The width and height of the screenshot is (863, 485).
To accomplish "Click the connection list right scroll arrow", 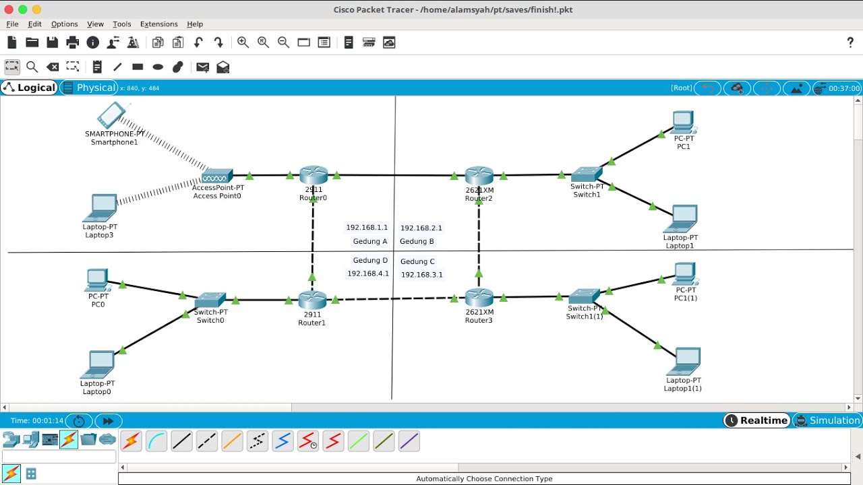I will pos(845,467).
